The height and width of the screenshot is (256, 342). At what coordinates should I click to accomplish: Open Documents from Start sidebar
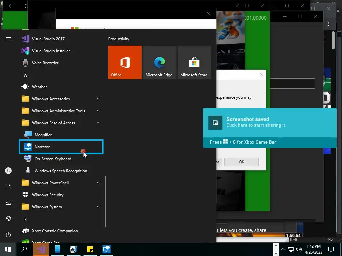pyautogui.click(x=8, y=187)
